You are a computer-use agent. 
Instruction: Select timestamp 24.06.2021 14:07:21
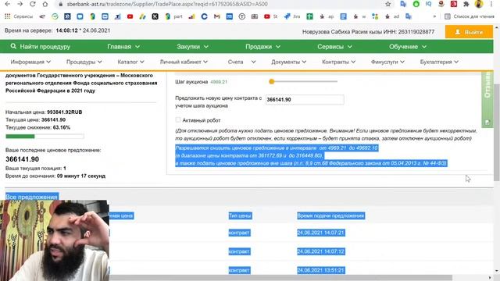[320, 233]
